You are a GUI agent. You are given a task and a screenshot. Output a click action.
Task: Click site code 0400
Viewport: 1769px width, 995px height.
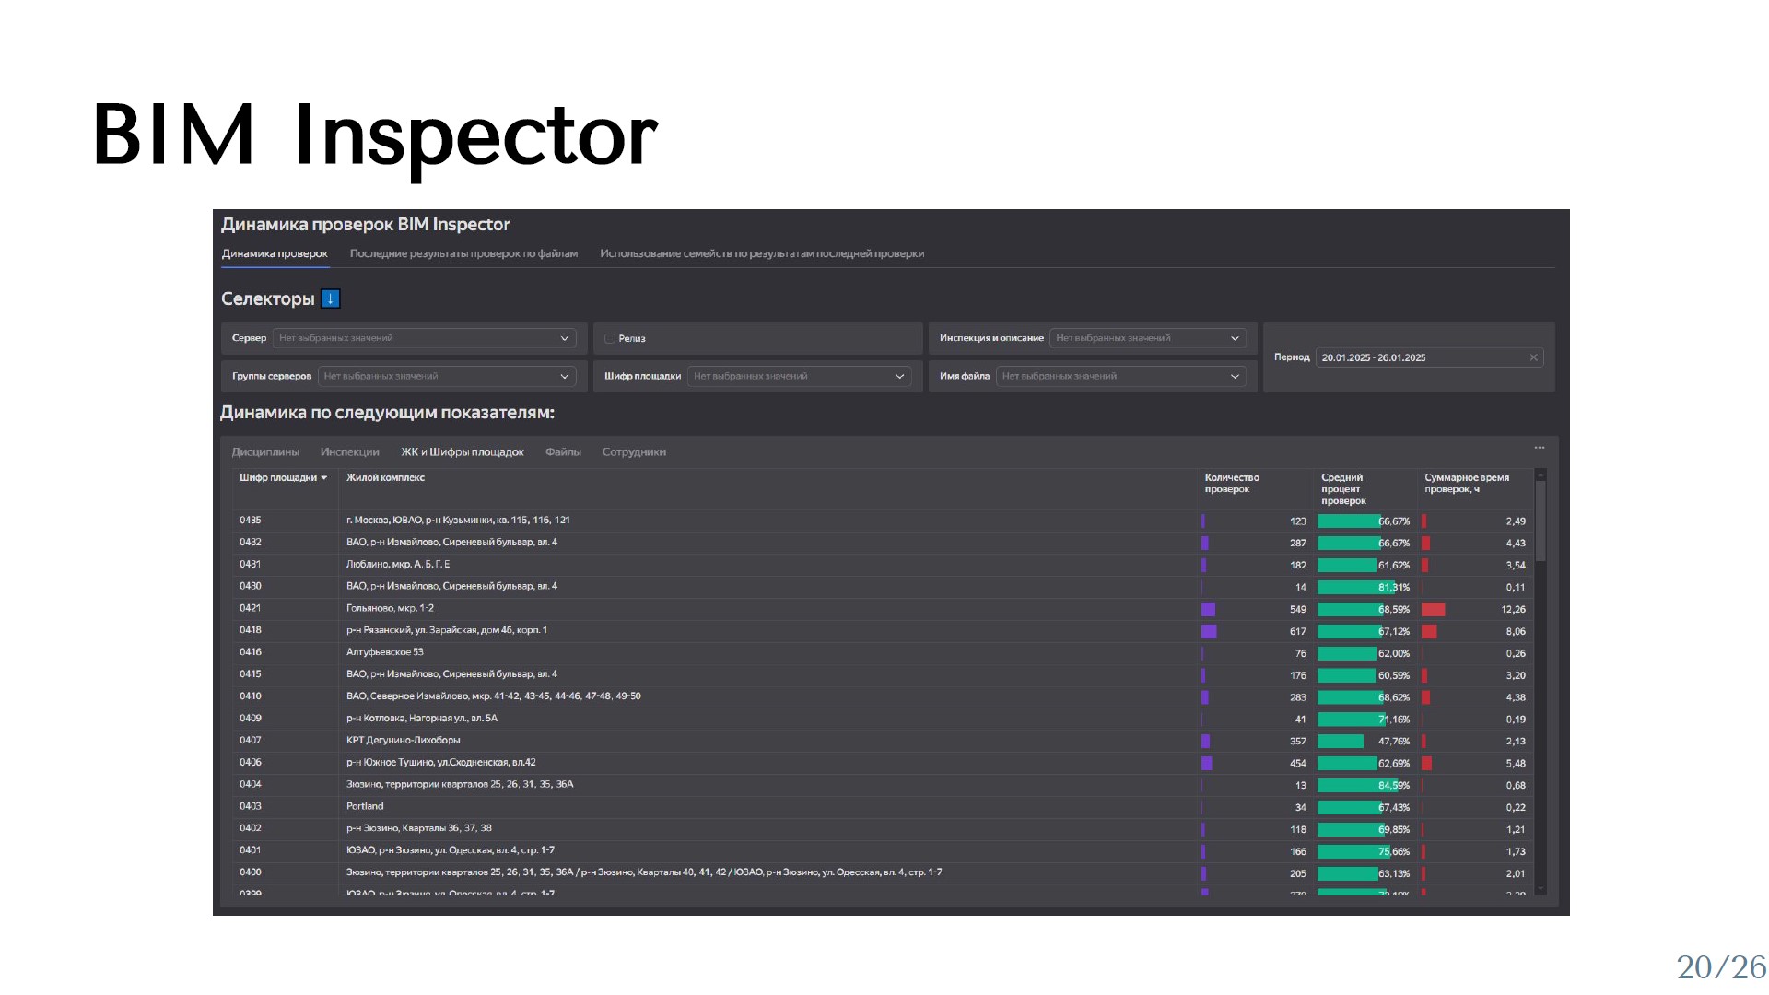[x=251, y=872]
